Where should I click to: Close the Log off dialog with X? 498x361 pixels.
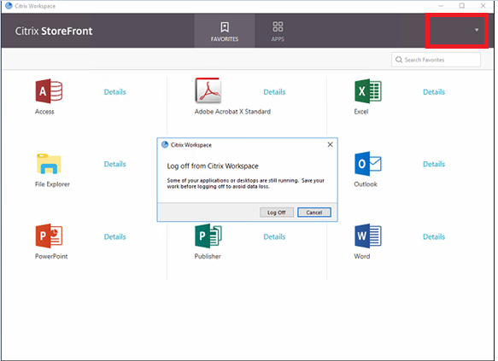point(330,144)
